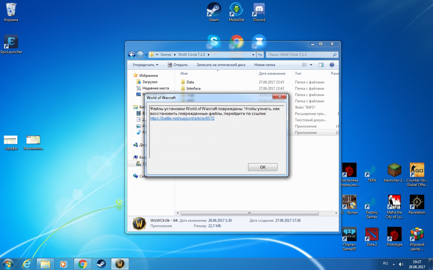The width and height of the screenshot is (433, 270).
Task: Click the Explorer help question mark icon
Action: pos(332,65)
